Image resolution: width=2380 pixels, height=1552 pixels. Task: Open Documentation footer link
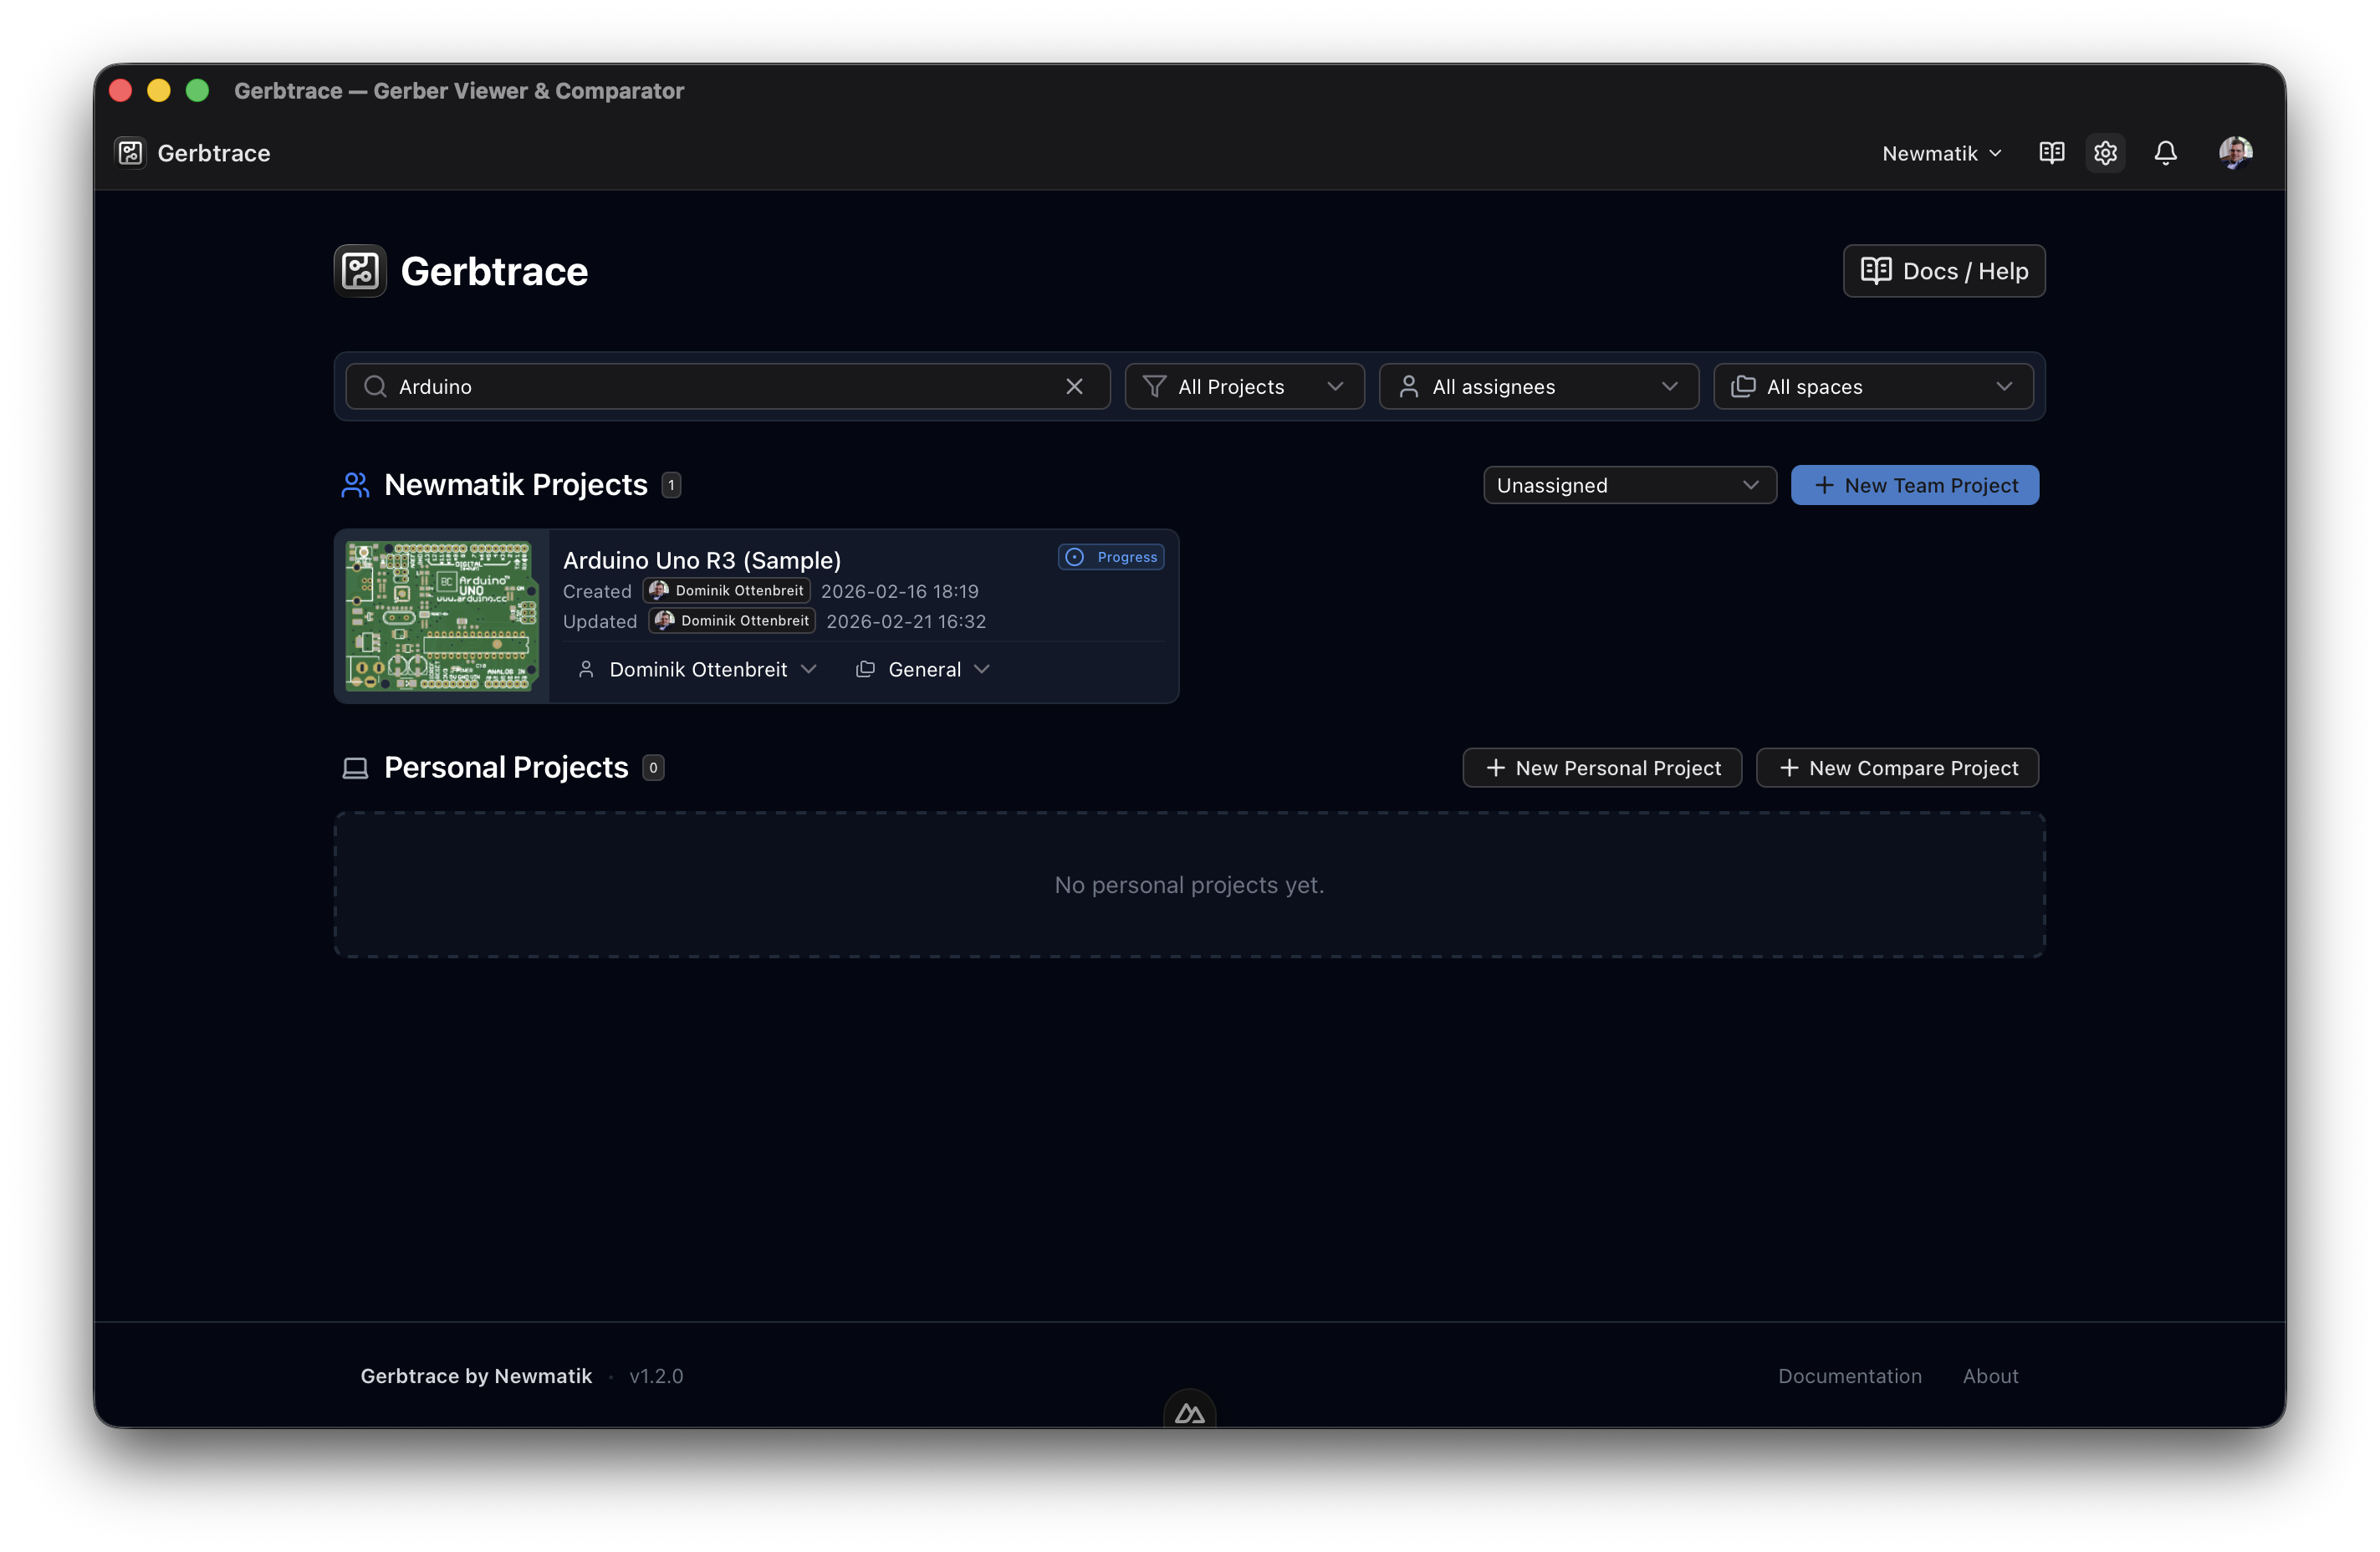click(1849, 1376)
